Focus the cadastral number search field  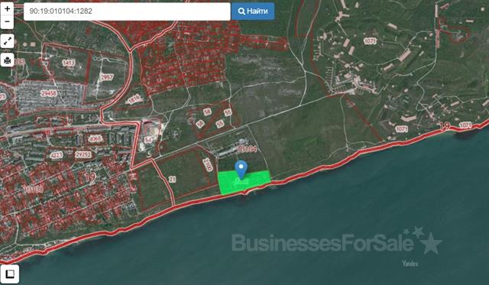[x=127, y=11]
